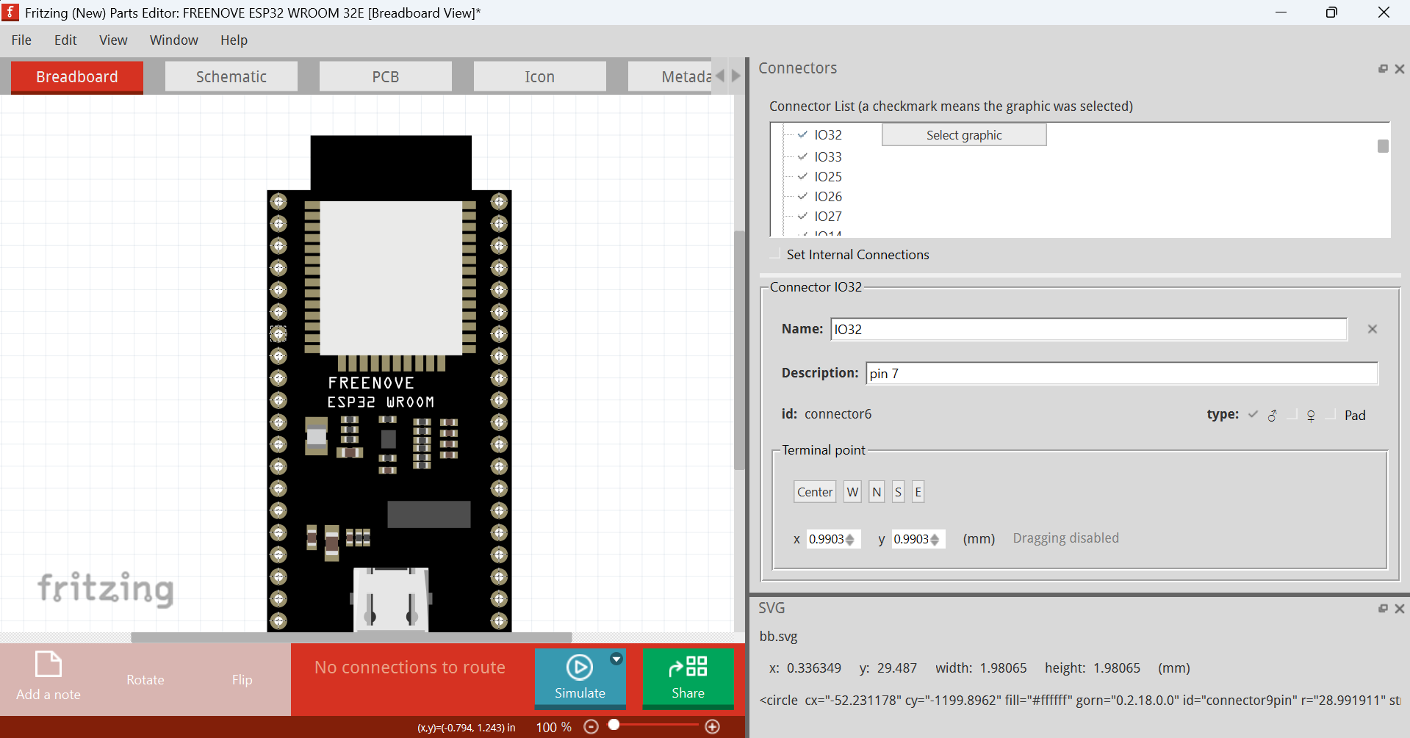Start the Simulate button
The height and width of the screenshot is (738, 1410).
coord(580,677)
